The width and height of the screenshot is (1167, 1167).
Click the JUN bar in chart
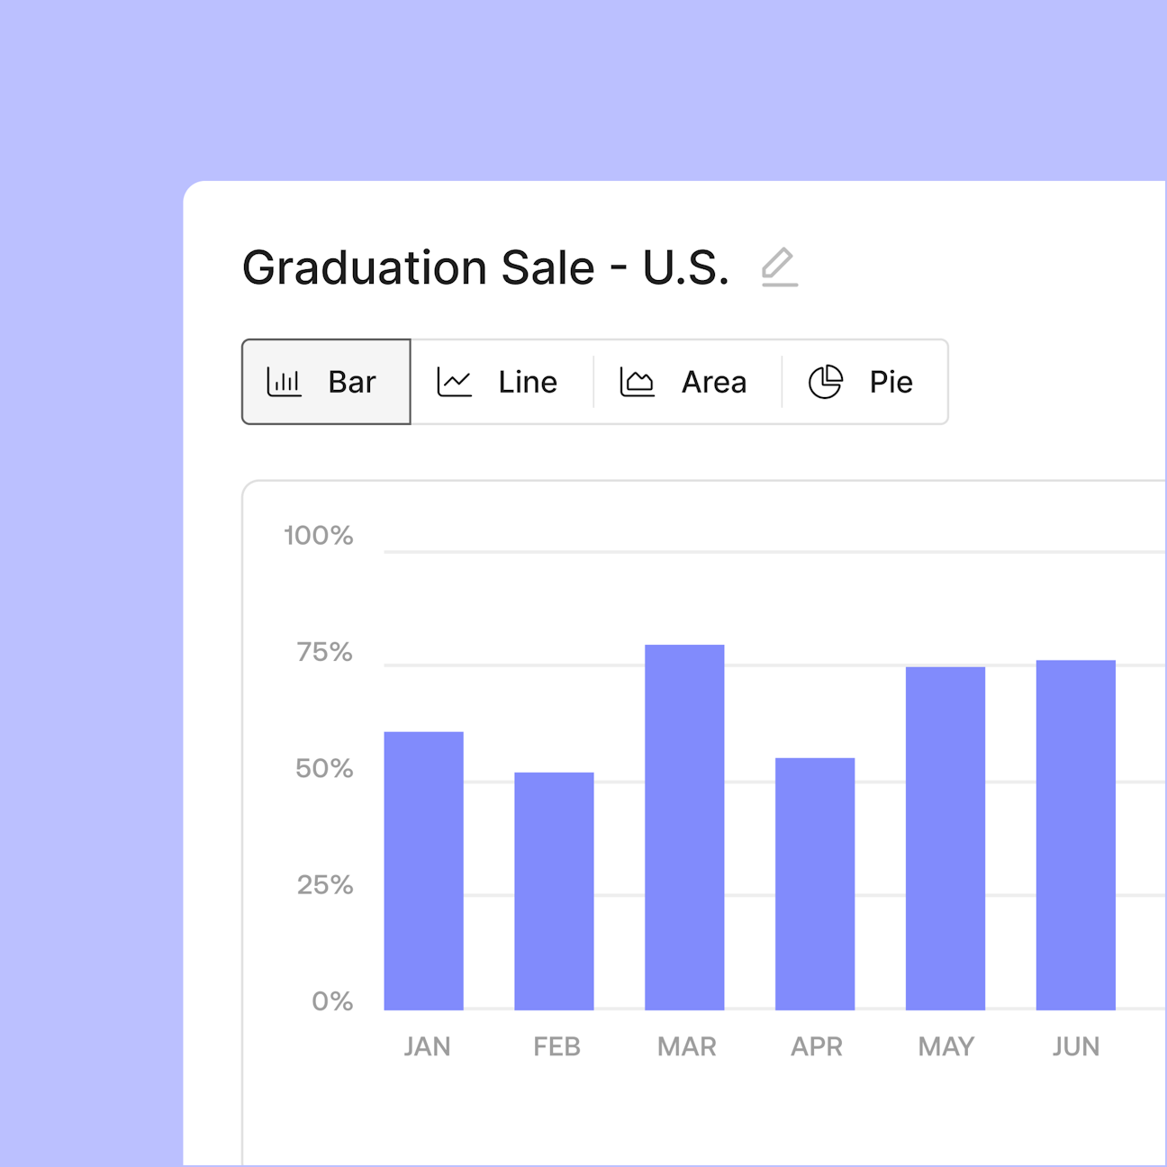coord(1076,836)
